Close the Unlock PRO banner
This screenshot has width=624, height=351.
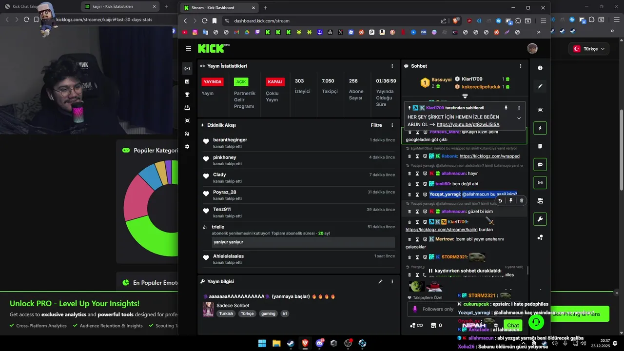[x=617, y=293]
